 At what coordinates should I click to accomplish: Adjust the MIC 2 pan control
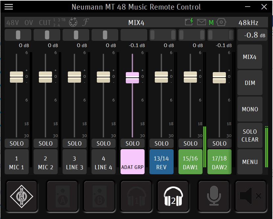coord(47,35)
